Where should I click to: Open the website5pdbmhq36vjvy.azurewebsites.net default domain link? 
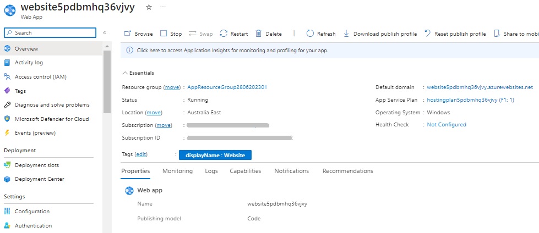click(x=480, y=87)
